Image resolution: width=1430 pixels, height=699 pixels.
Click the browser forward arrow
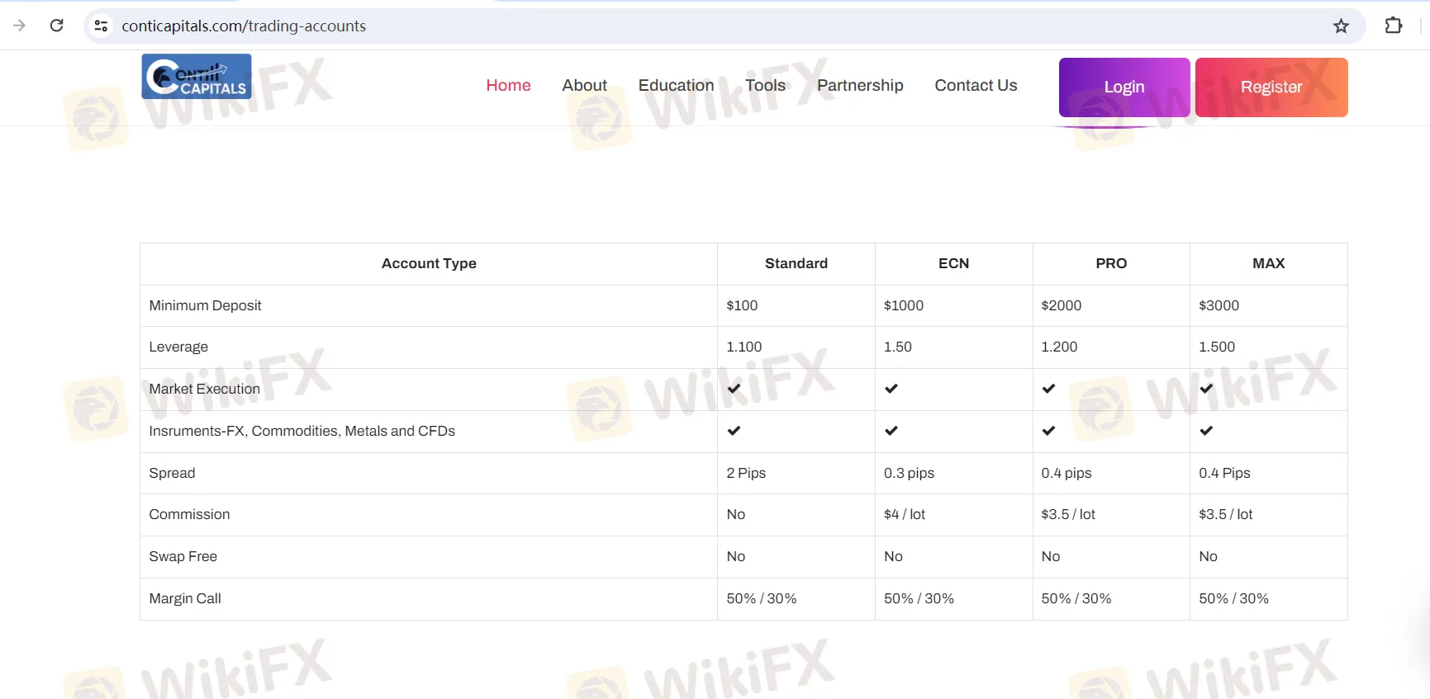(20, 26)
